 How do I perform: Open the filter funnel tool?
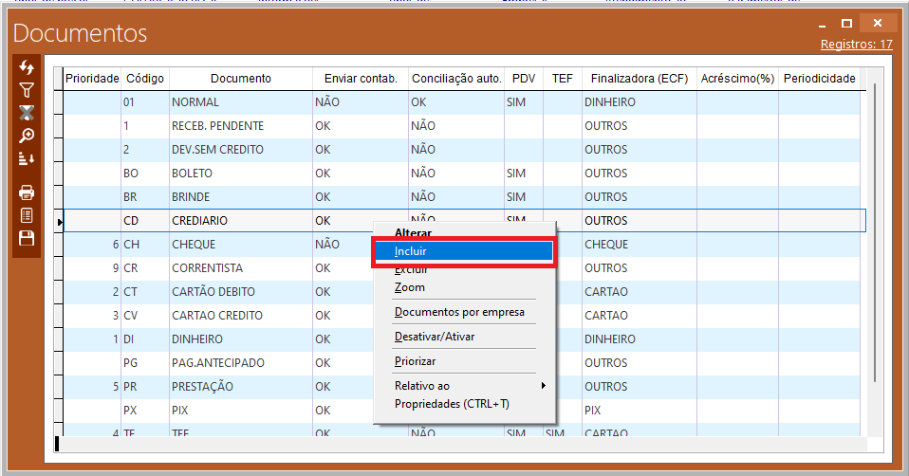coord(27,91)
